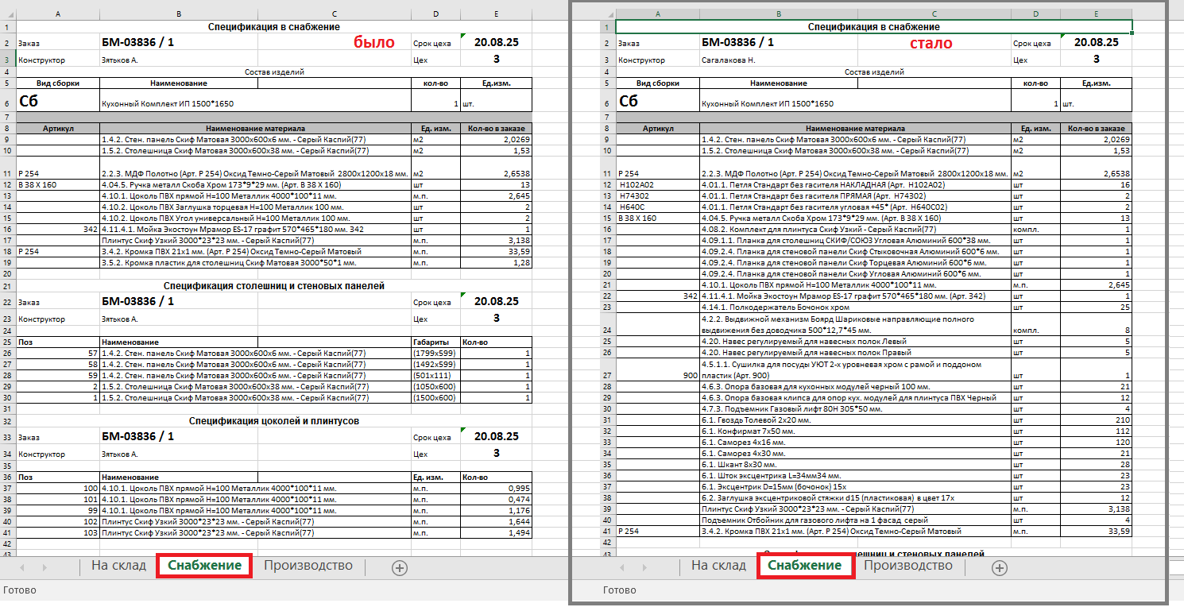Image resolution: width=1184 pixels, height=611 pixels.
Task: Click previous-sheet arrow in the right workbook
Action: tap(622, 567)
